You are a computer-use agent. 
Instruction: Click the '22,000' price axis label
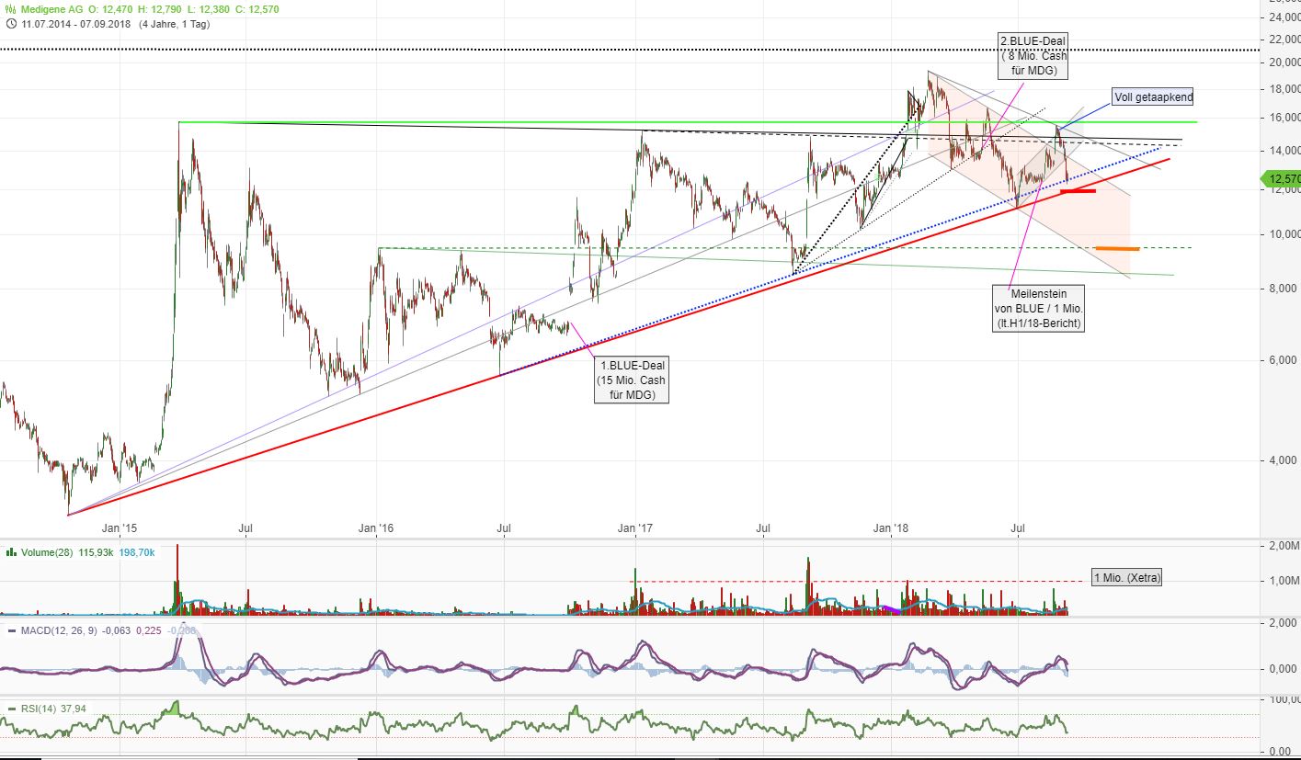coord(1284,40)
